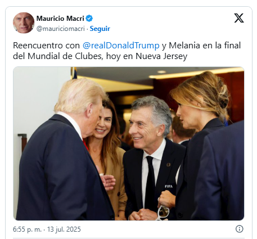Image resolution: width=257 pixels, height=239 pixels.
Task: Click the 13 jul. 2025 date
Action: [64, 229]
